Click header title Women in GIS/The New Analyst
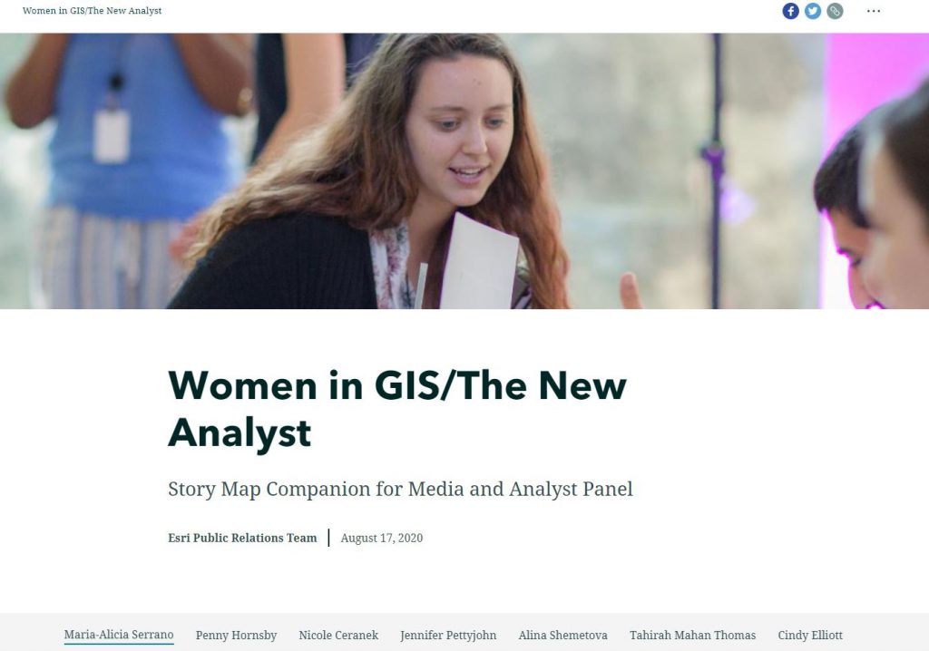This screenshot has height=651, width=929. tap(92, 11)
